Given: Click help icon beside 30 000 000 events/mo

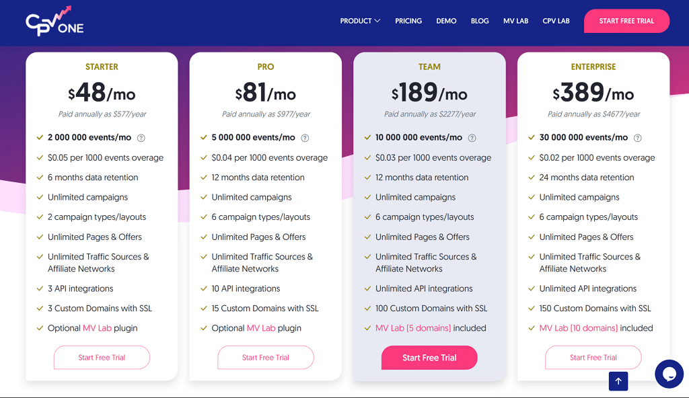Looking at the screenshot, I should click(637, 138).
